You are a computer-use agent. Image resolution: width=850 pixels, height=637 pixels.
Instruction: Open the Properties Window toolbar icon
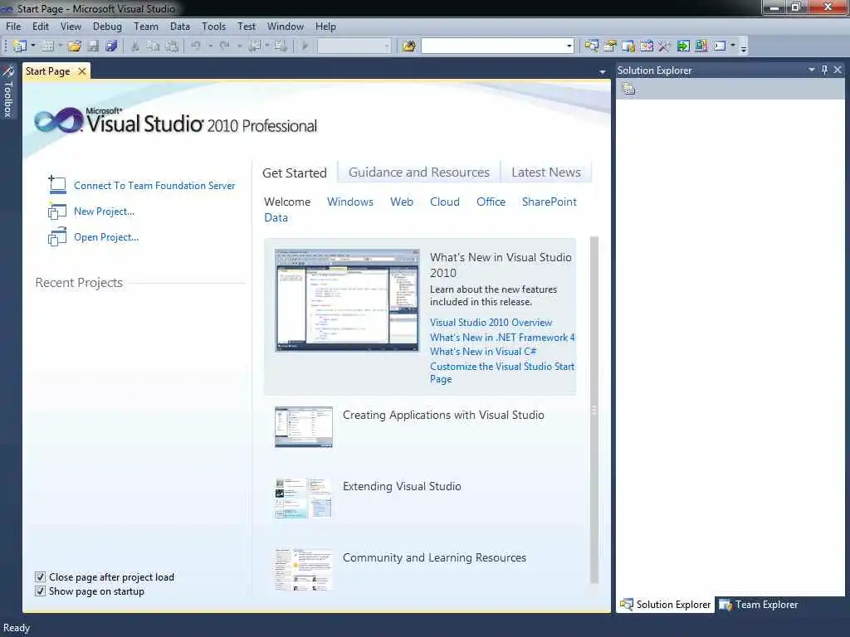point(610,46)
